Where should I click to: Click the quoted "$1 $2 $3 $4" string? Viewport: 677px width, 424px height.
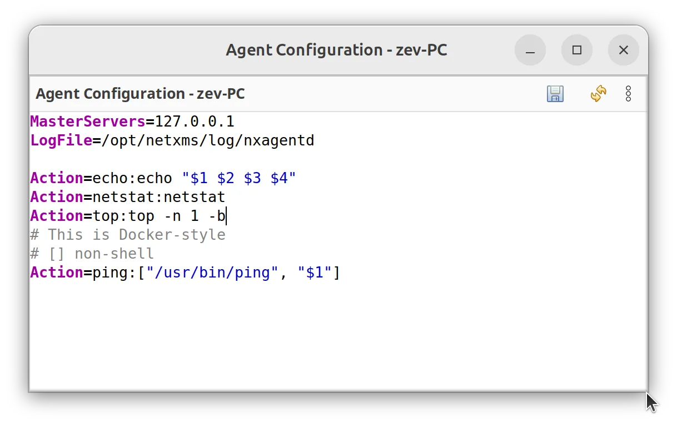(x=239, y=178)
